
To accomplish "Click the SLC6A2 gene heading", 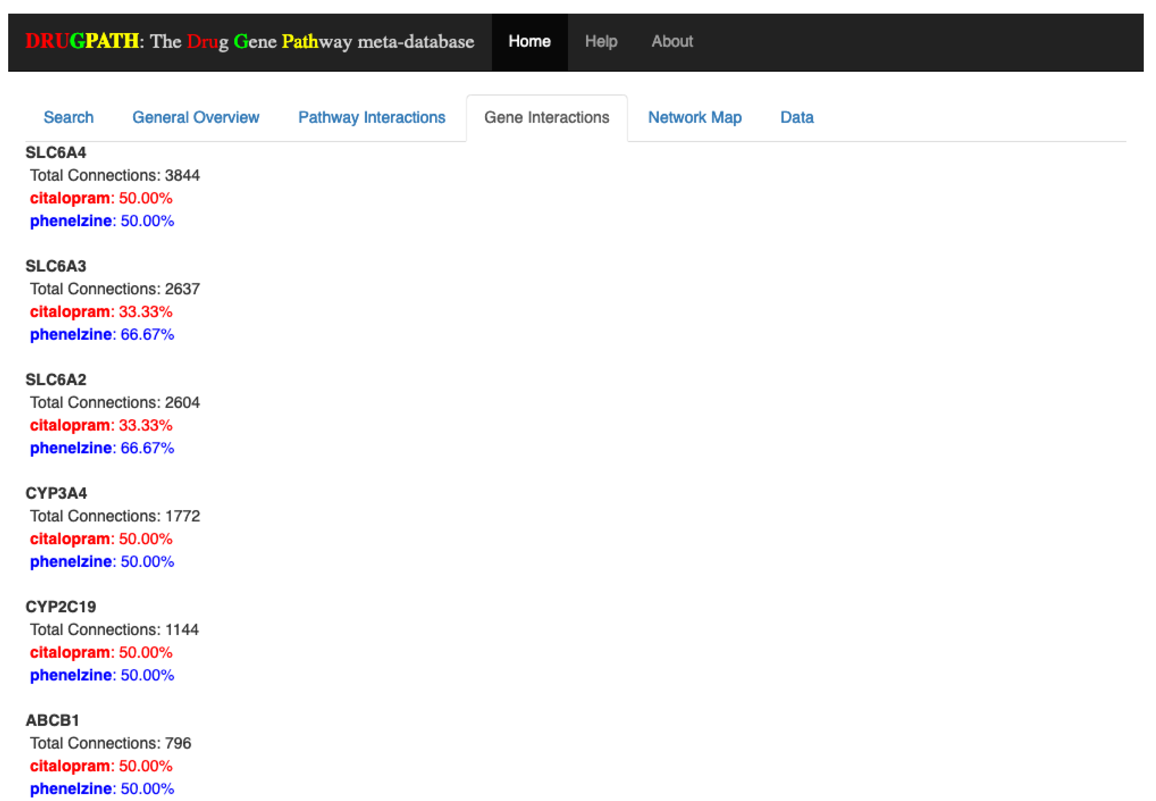I will (56, 380).
